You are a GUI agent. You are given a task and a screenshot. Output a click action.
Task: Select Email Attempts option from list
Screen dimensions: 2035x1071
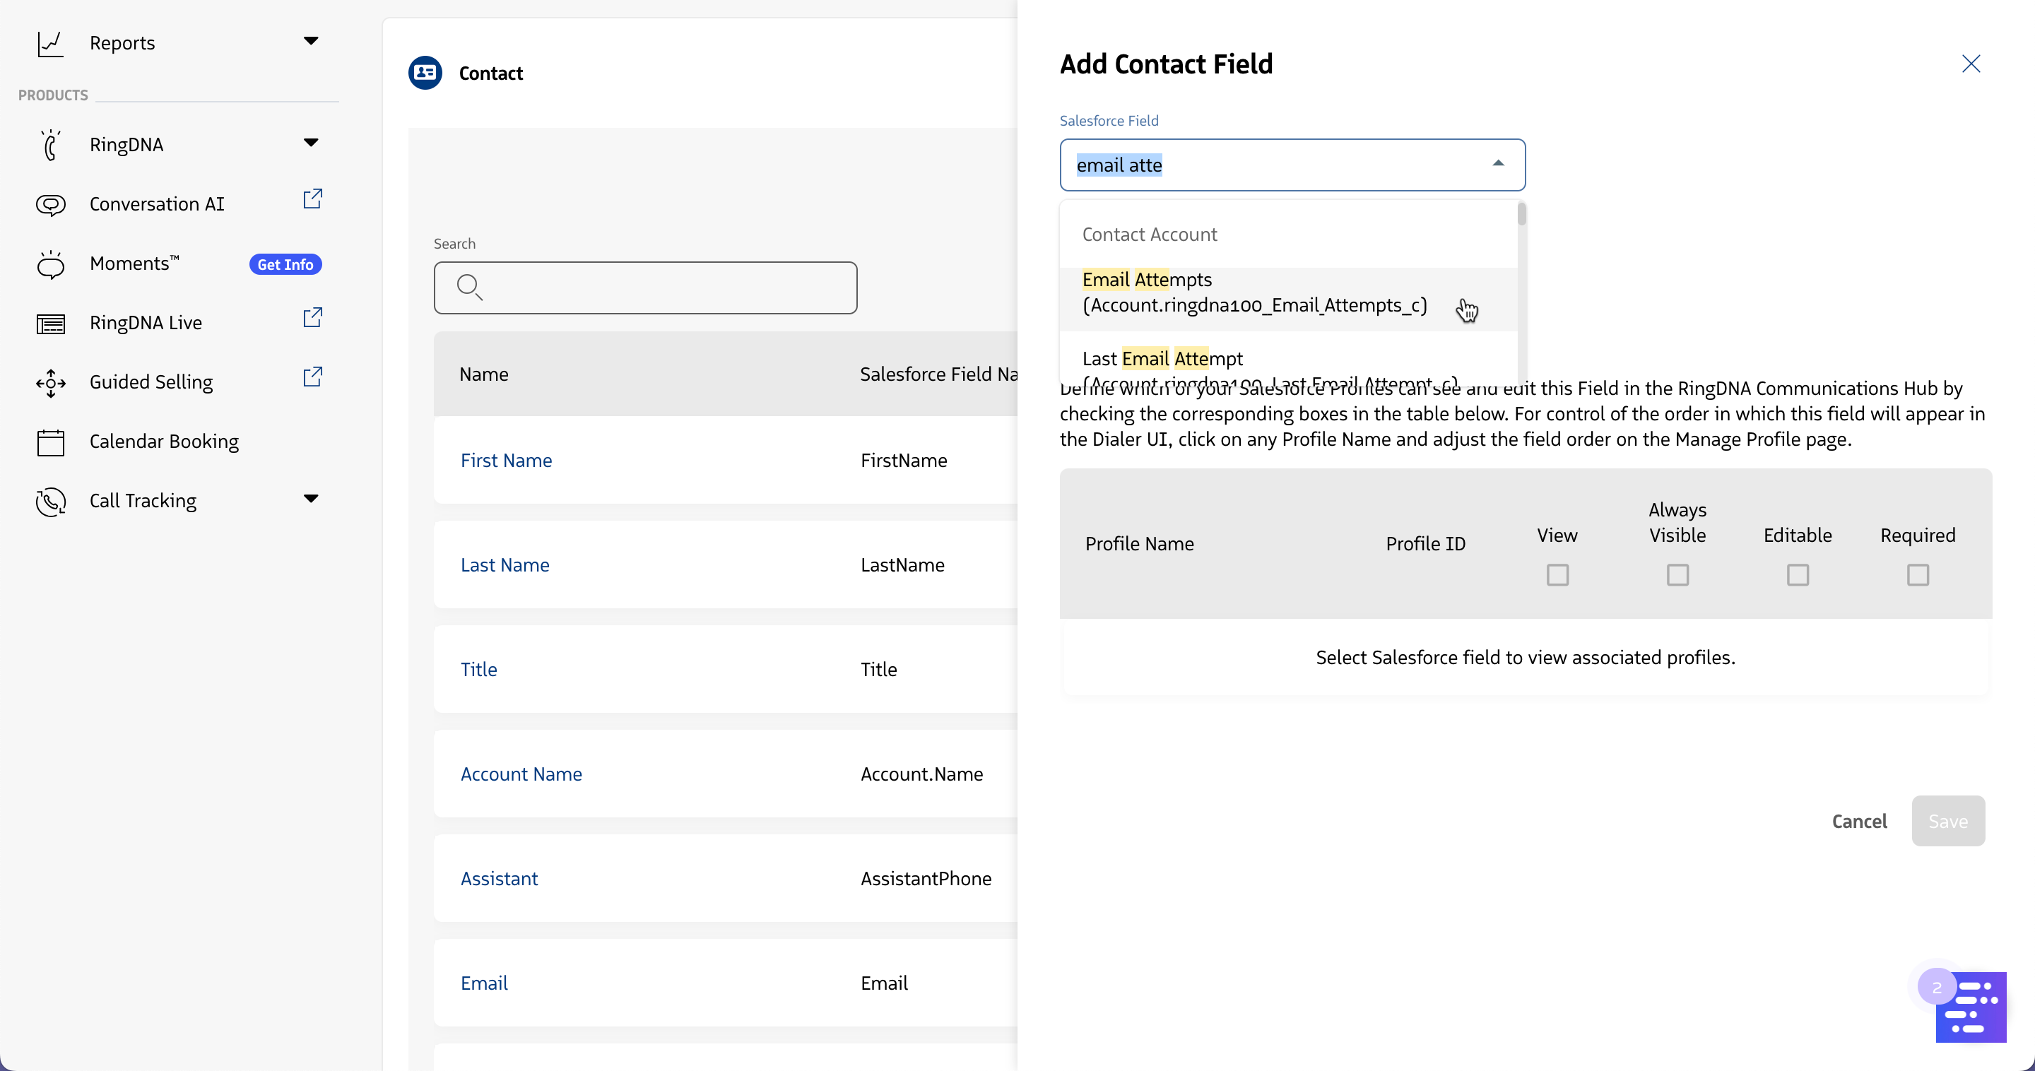1254,293
